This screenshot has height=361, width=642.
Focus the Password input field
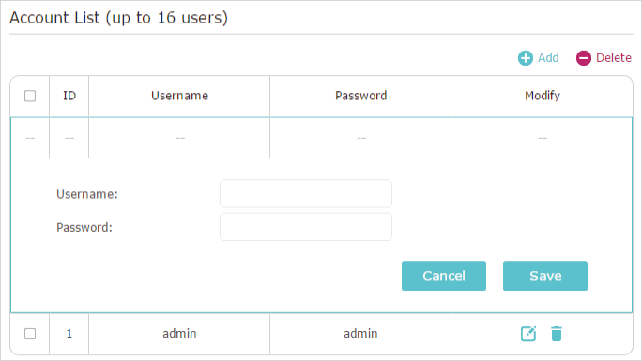tap(306, 227)
